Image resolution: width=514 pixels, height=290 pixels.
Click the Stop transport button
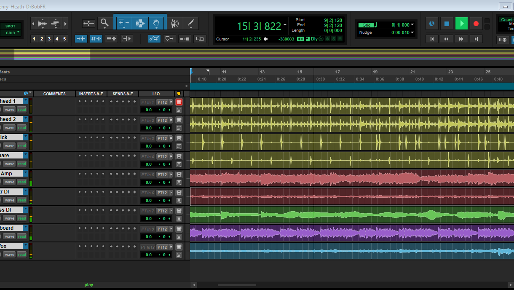point(447,24)
